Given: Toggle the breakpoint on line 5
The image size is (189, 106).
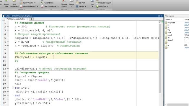Looking at the screenshot, I should [x=8, y=38].
